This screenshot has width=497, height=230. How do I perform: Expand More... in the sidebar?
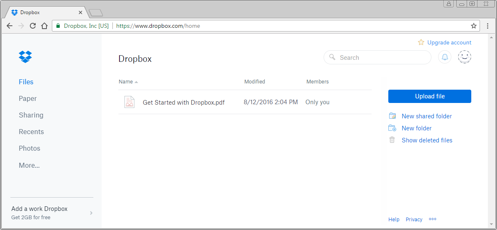29,165
